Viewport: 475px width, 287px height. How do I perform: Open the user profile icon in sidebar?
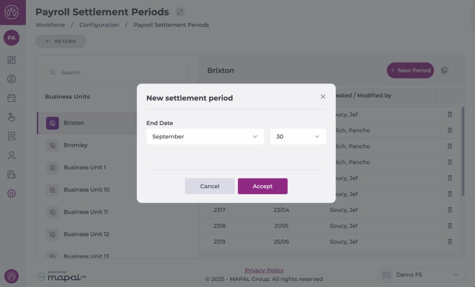point(12,79)
